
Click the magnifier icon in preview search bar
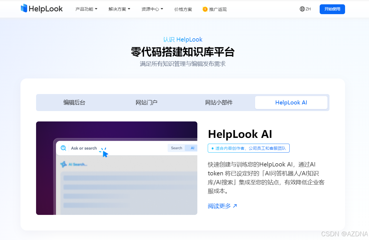63,148
